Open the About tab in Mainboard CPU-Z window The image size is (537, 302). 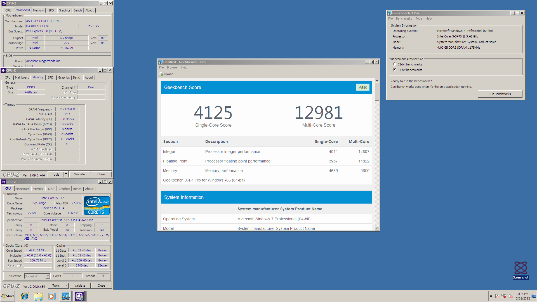coord(89,10)
